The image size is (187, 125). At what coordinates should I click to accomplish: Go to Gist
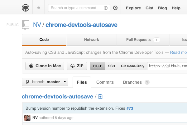coord(149,8)
